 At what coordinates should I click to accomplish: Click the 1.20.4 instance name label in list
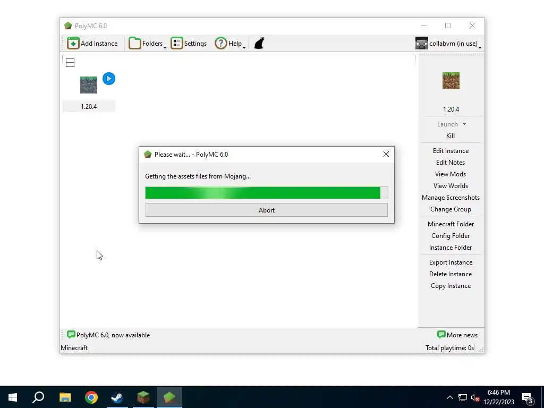pyautogui.click(x=89, y=106)
